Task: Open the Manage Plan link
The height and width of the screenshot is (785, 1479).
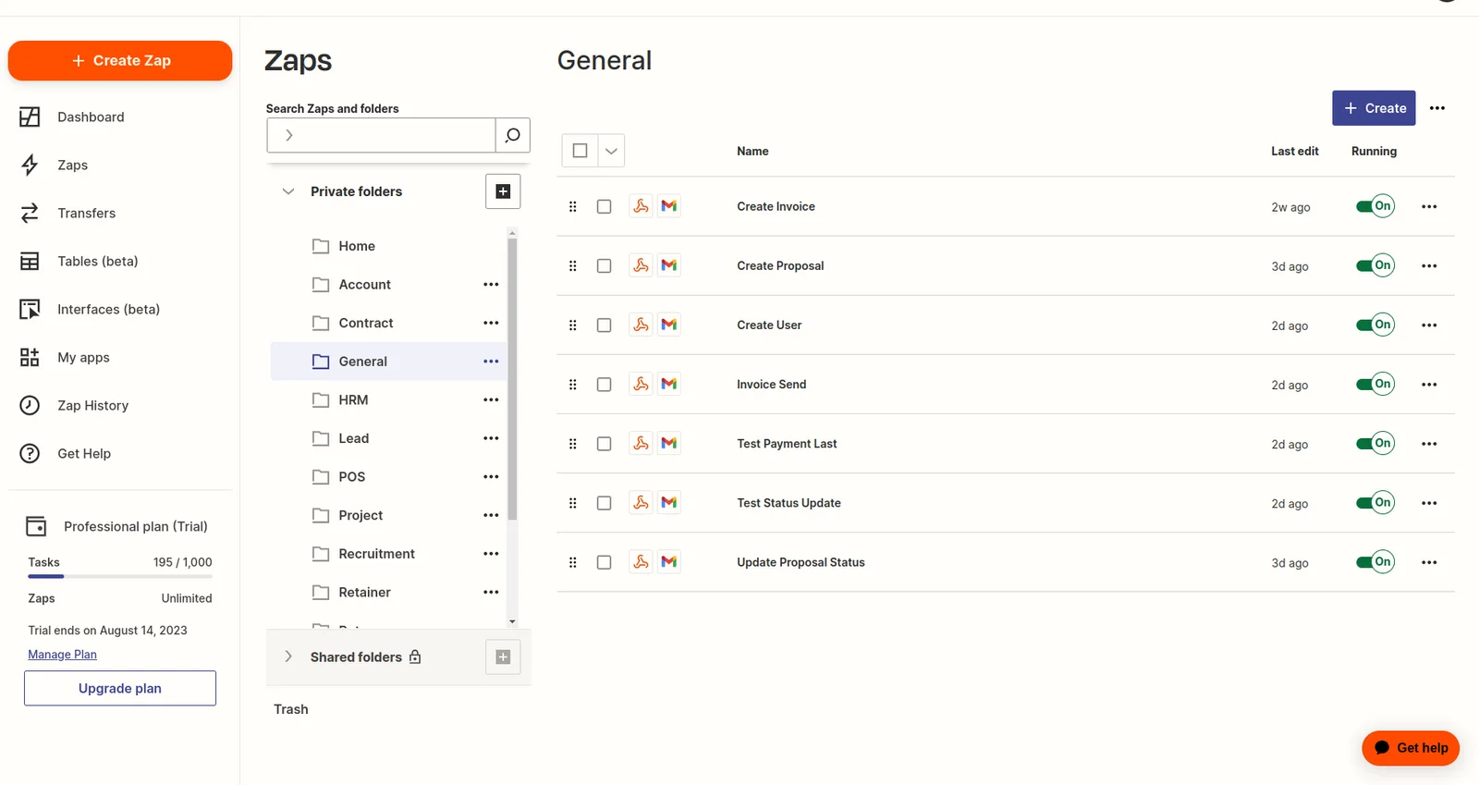Action: click(62, 655)
